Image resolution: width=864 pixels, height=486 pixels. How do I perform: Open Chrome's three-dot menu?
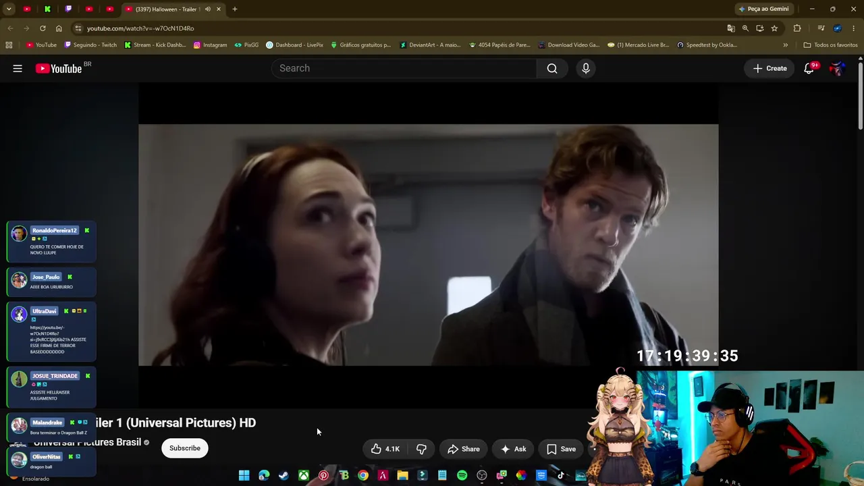(854, 28)
